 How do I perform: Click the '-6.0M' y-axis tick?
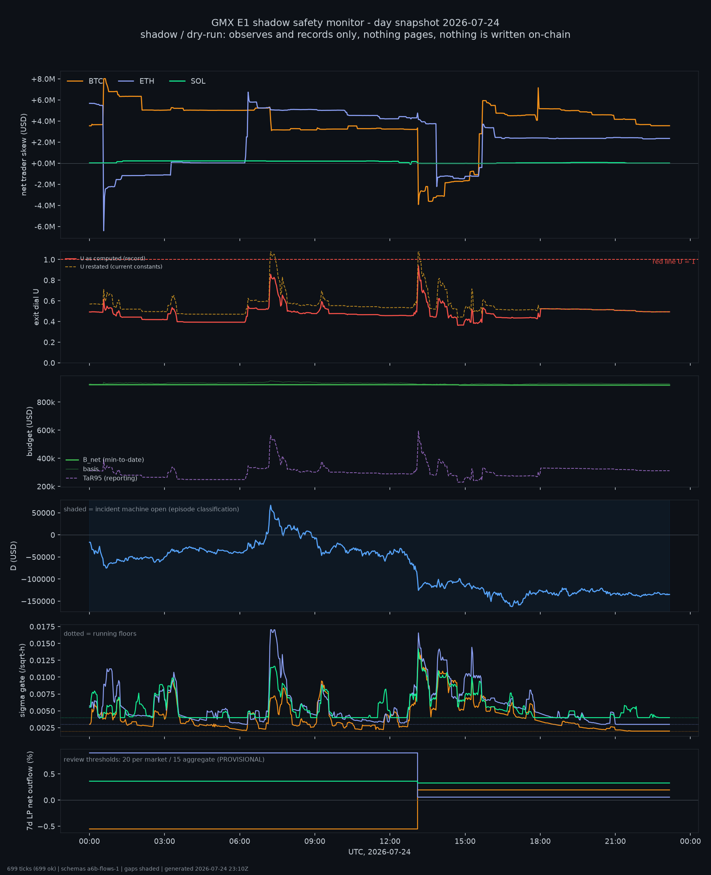click(45, 227)
